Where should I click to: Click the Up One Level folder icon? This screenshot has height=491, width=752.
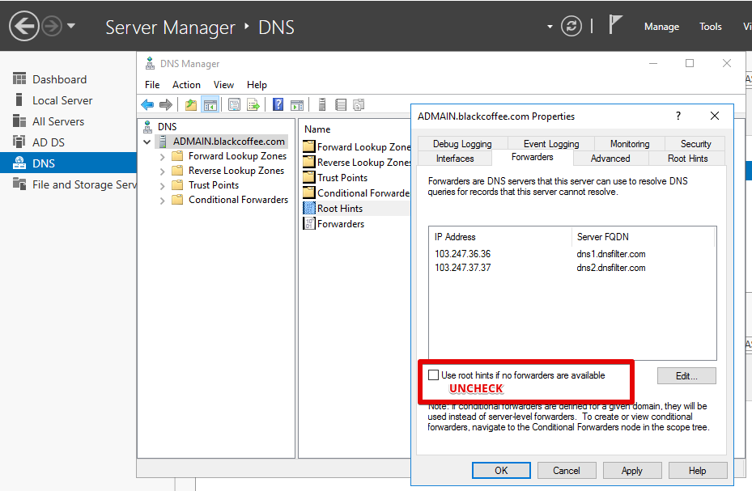[191, 104]
